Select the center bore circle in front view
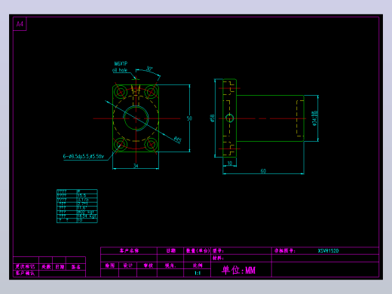The width and height of the screenshot is (392, 294). (136, 118)
